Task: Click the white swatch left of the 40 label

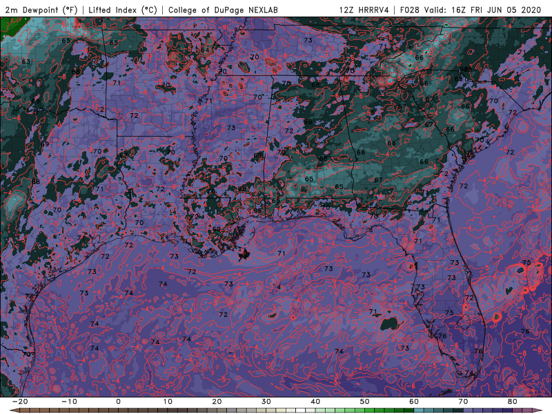Action: coord(301,411)
